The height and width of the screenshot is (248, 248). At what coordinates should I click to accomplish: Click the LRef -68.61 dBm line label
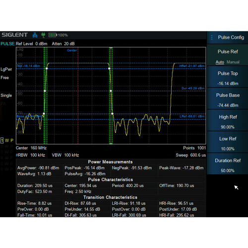point(192,117)
